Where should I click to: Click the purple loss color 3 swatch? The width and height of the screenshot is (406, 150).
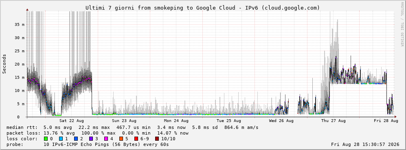[x=91, y=139]
